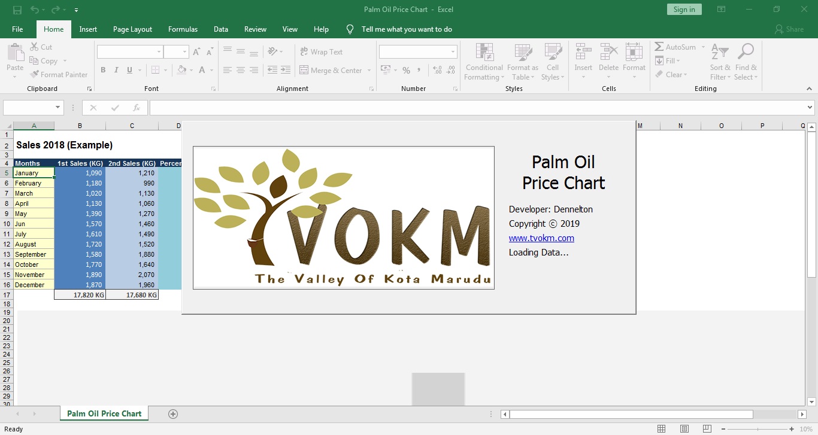Switch to Page Break Preview icon in status bar

707,428
